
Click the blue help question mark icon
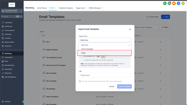click(178, 3)
